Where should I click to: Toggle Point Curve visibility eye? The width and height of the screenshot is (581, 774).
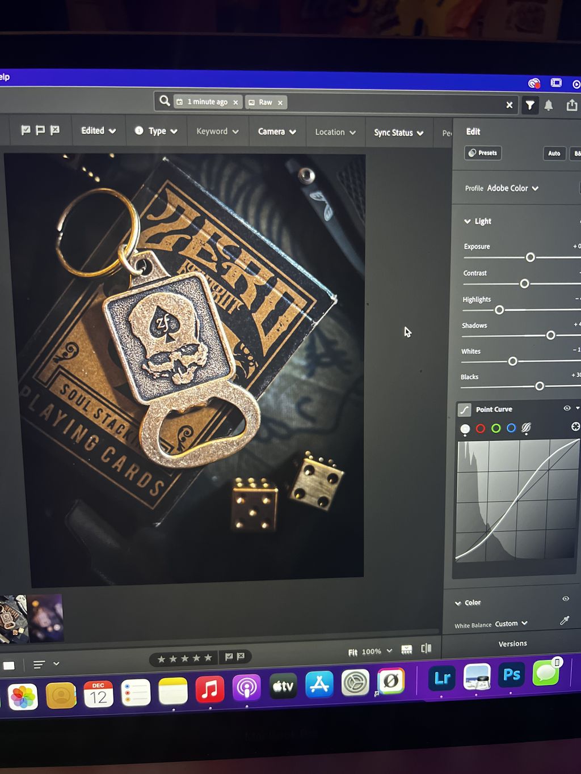(567, 408)
